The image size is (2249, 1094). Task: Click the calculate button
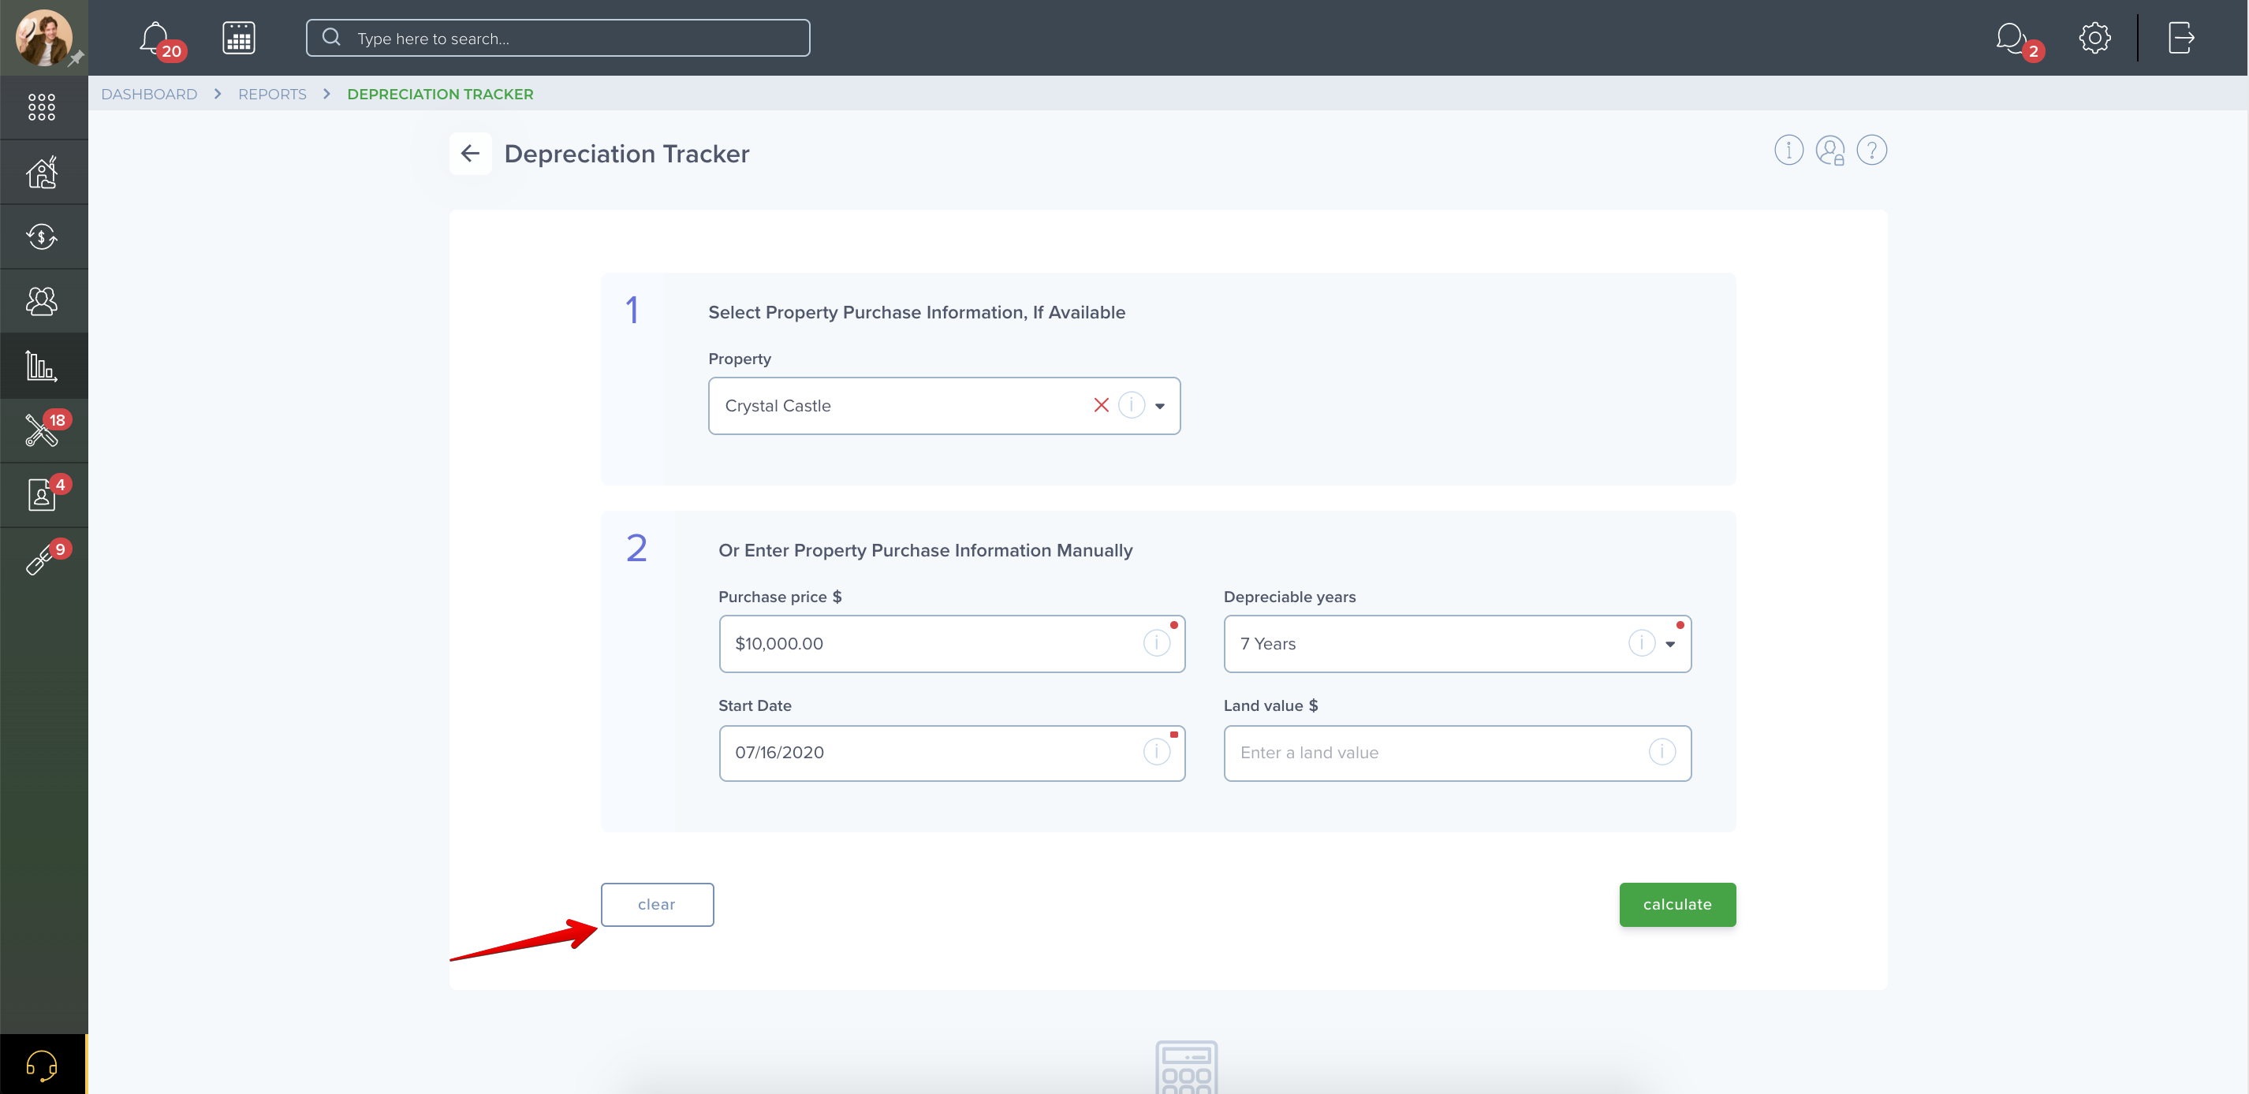pos(1676,904)
